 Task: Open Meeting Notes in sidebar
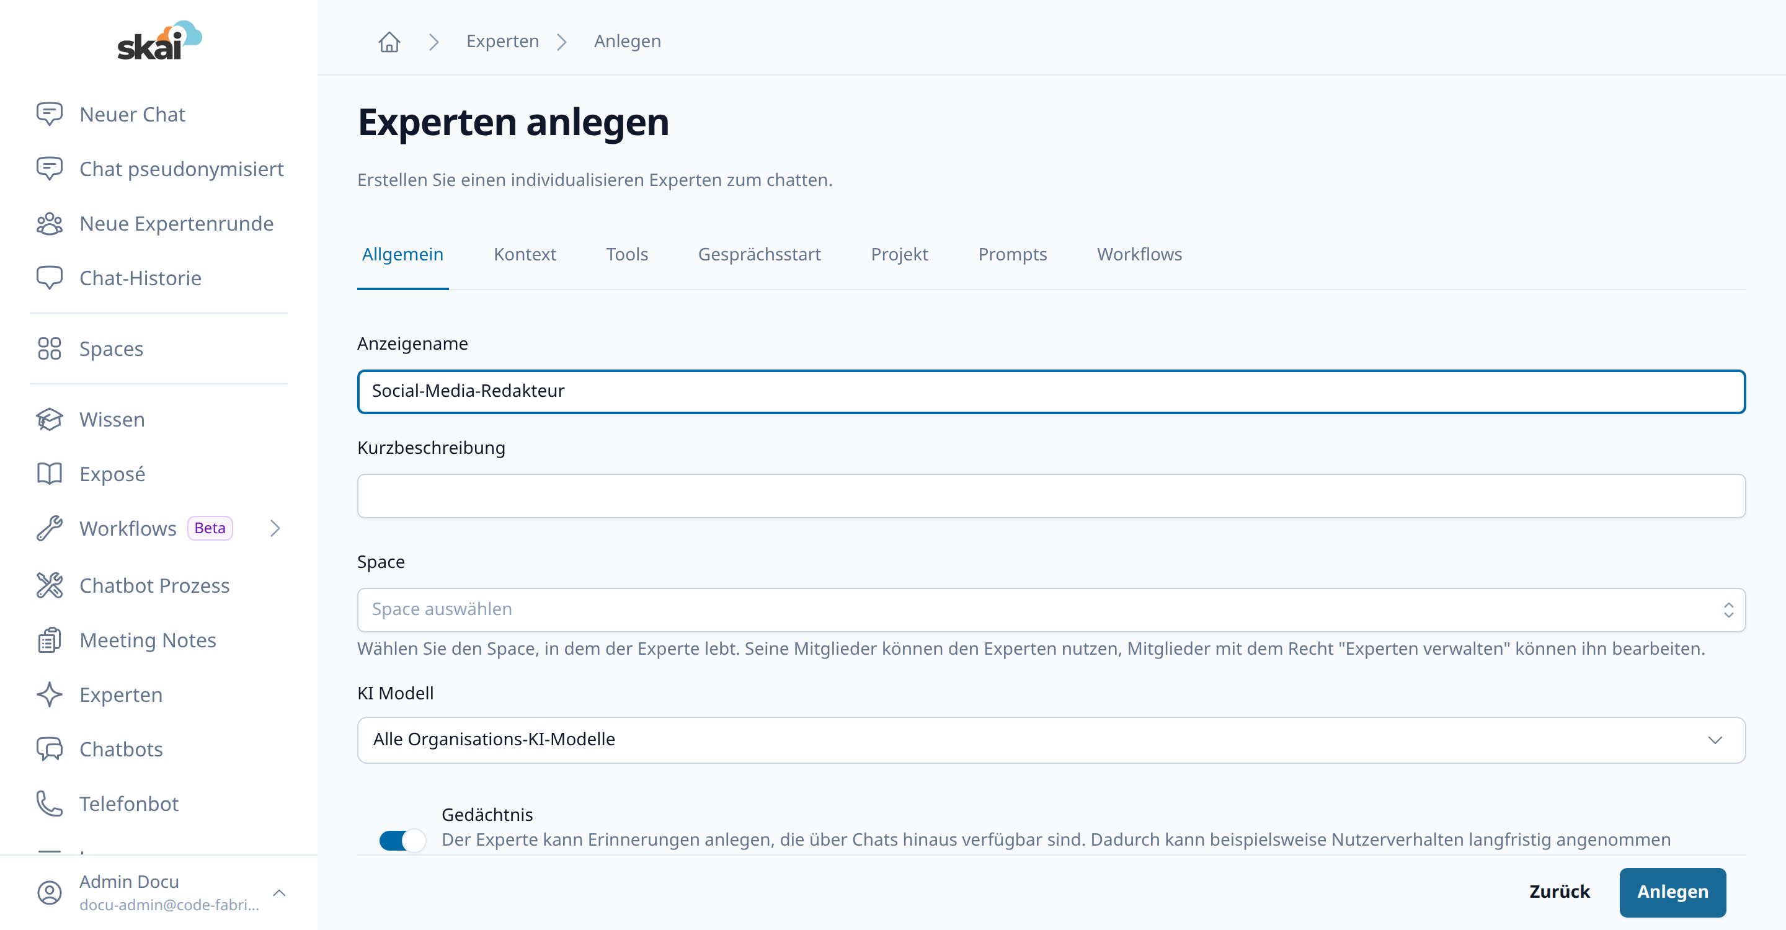pyautogui.click(x=148, y=640)
